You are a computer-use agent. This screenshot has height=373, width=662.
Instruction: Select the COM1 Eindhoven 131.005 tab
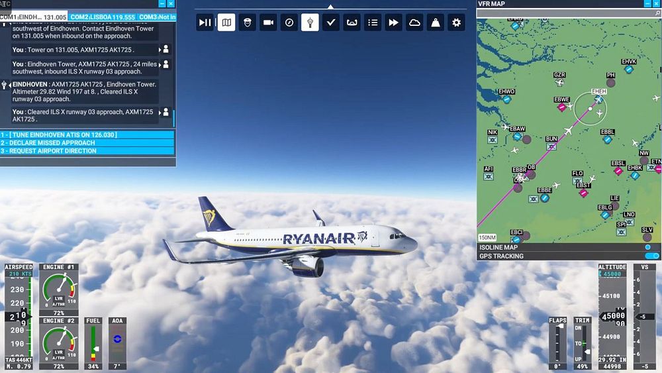(x=33, y=17)
